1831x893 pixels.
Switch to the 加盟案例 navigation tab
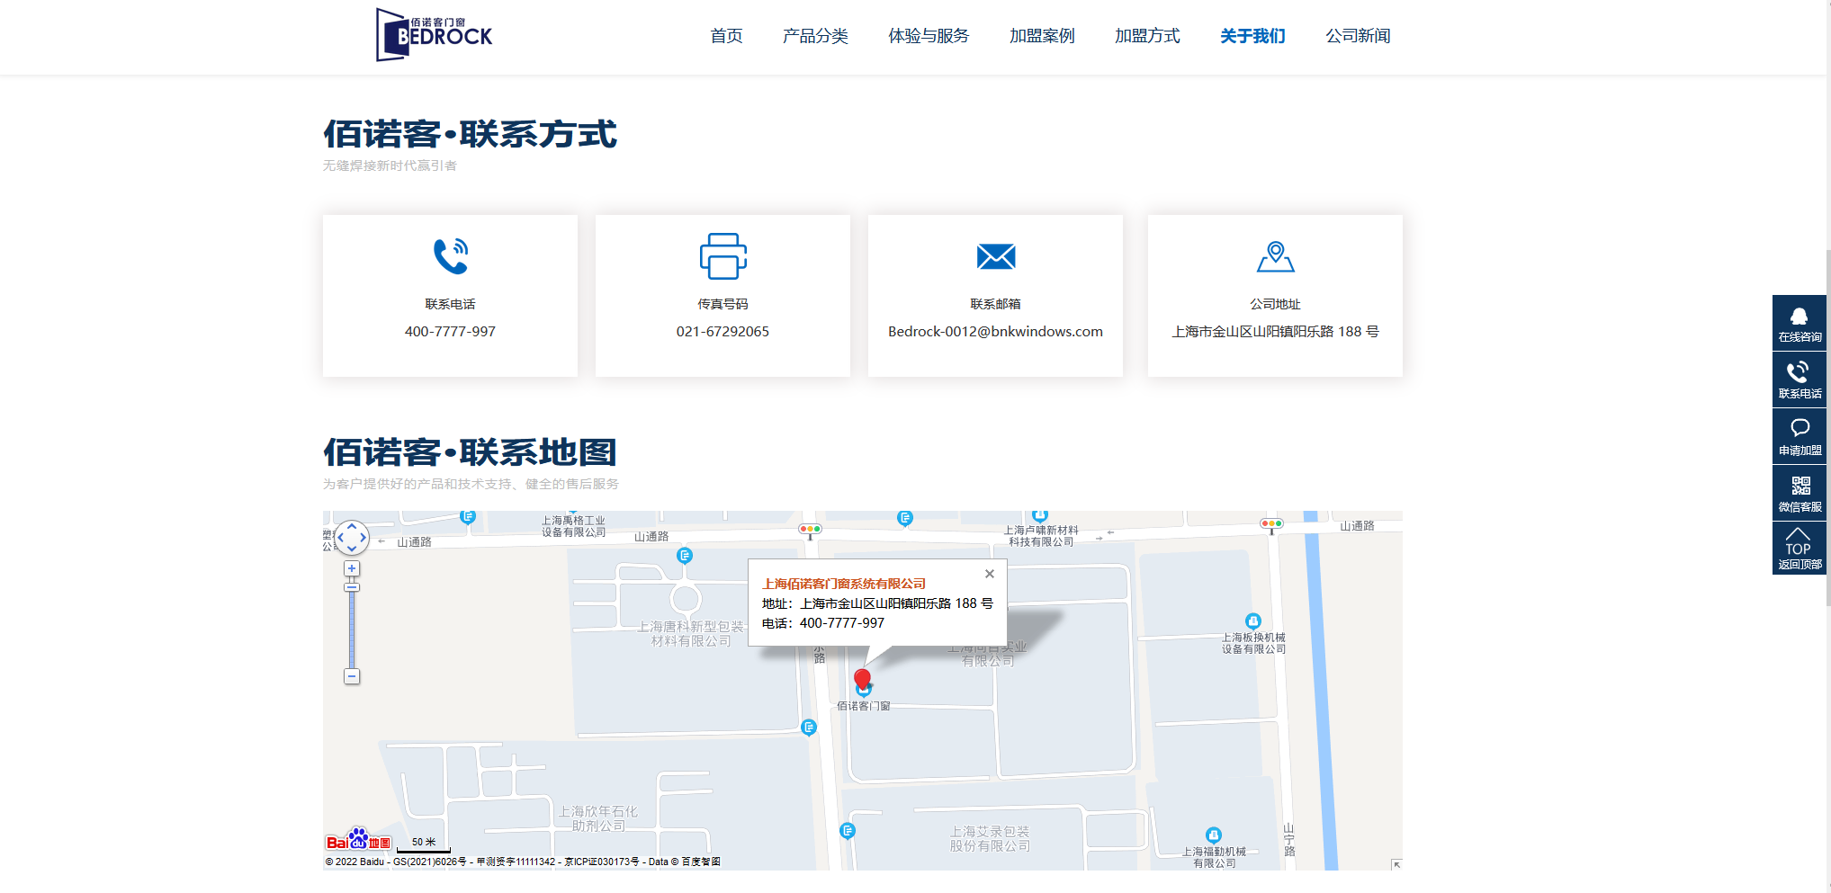(1041, 36)
